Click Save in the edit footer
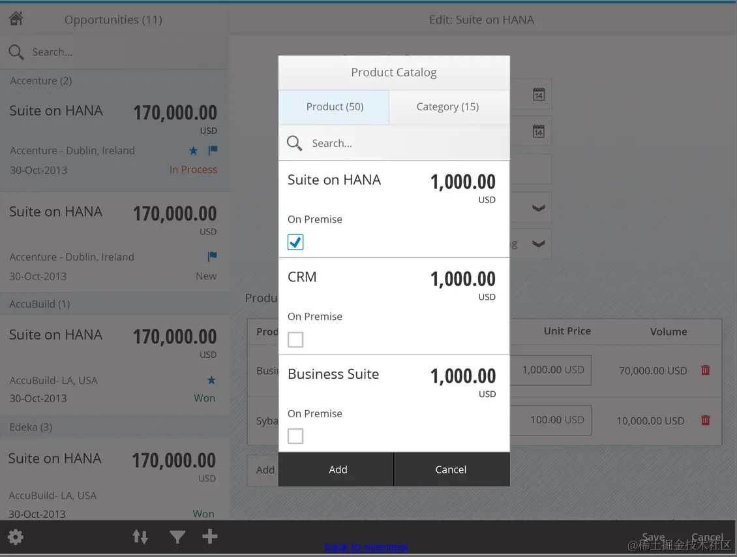Viewport: 737px width, 557px height. pyautogui.click(x=654, y=537)
